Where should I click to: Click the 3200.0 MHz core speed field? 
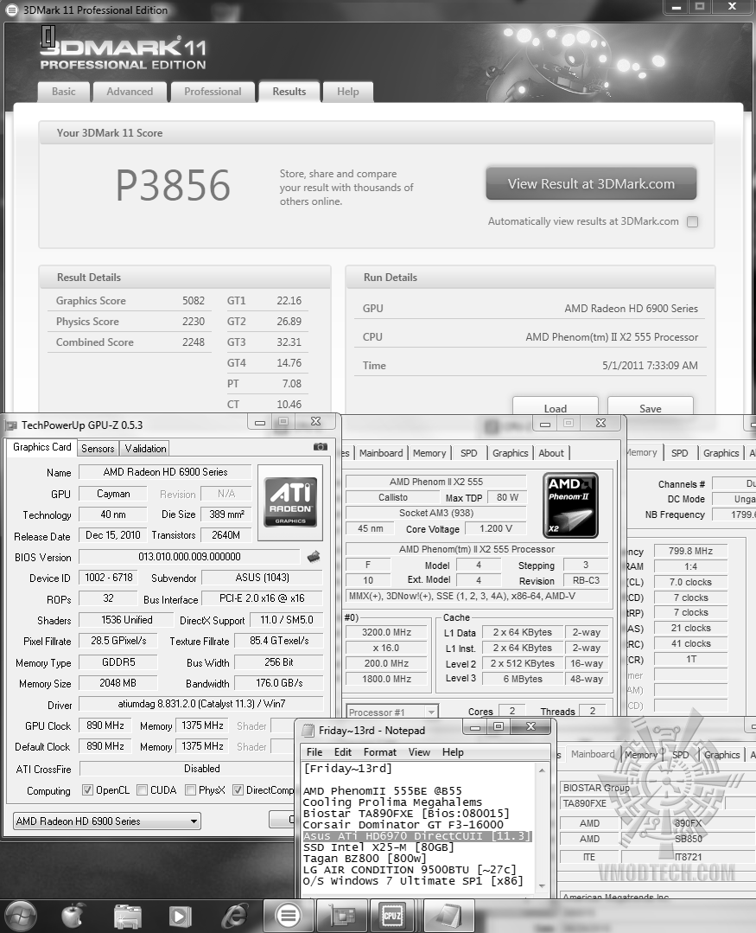(386, 632)
